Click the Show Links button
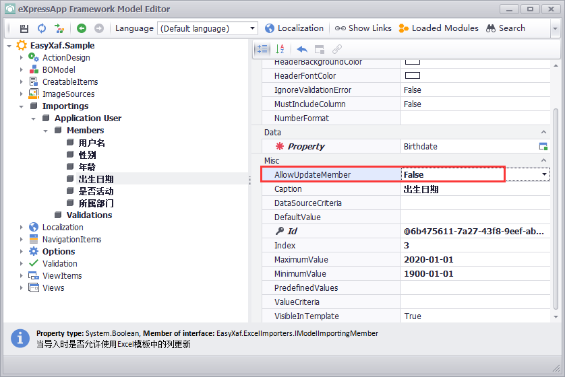The image size is (565, 377). click(x=363, y=28)
